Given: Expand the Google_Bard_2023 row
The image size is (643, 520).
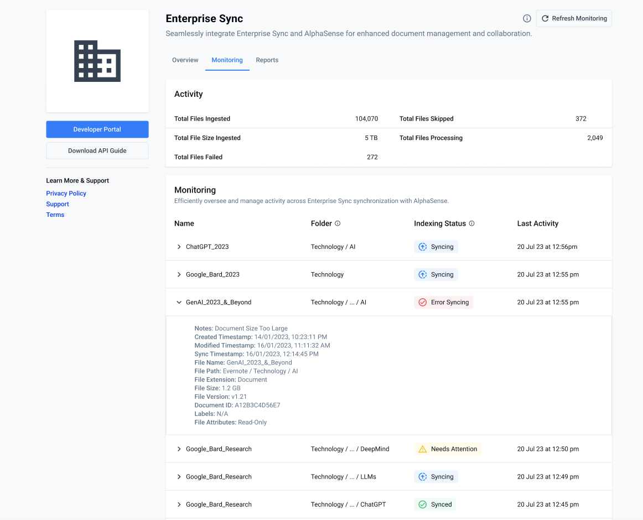Looking at the screenshot, I should coord(179,274).
